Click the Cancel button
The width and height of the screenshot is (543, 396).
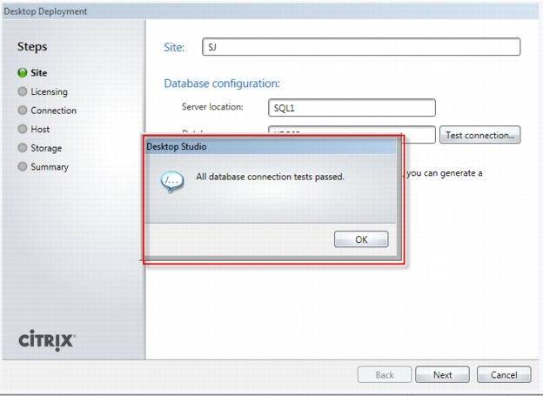(x=504, y=374)
